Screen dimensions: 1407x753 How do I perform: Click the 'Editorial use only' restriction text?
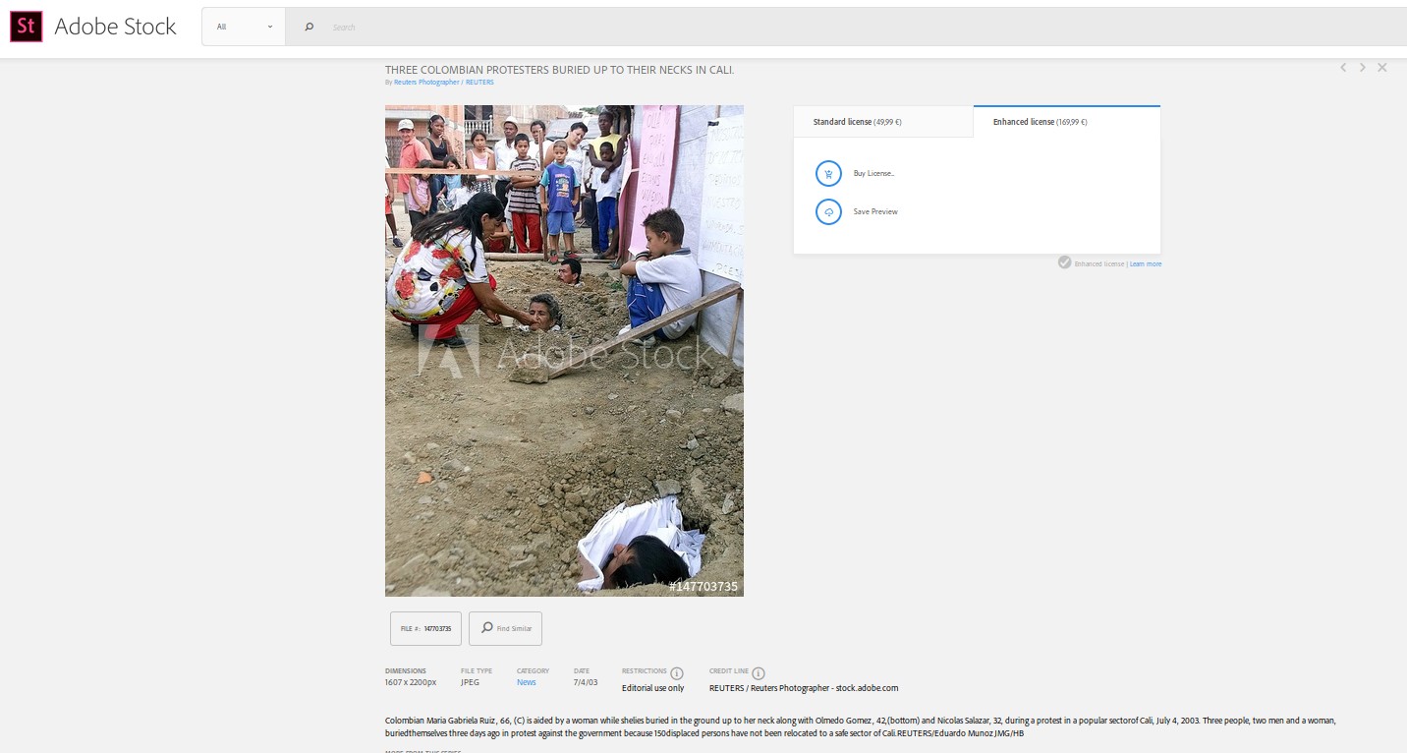pyautogui.click(x=653, y=688)
